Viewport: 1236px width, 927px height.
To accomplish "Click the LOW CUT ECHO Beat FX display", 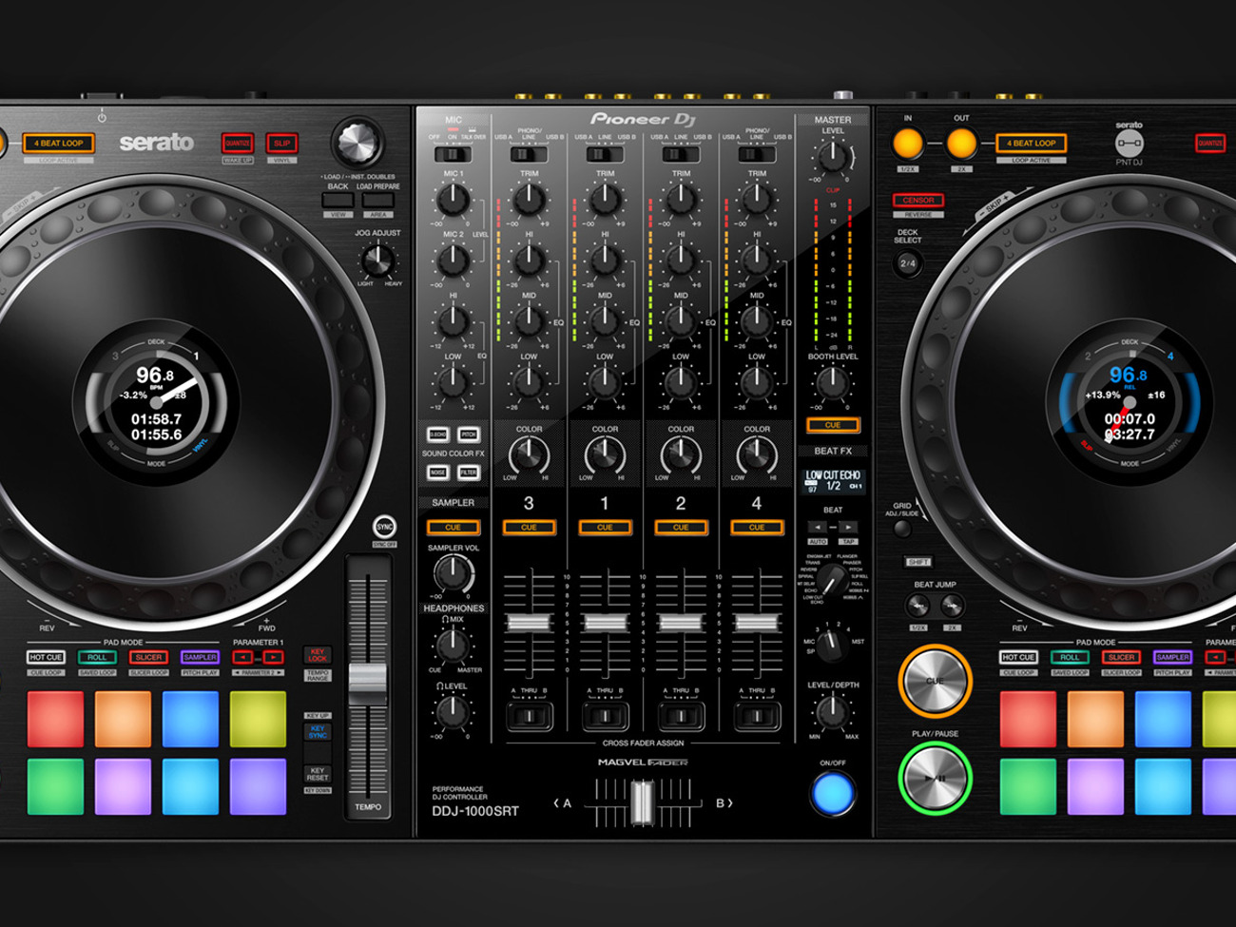I will (833, 480).
